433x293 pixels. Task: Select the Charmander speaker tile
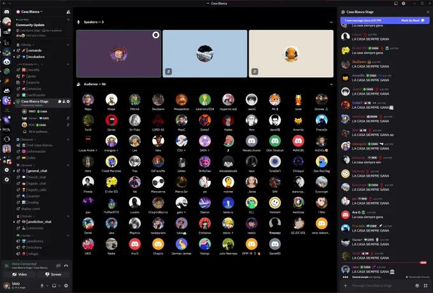click(291, 54)
